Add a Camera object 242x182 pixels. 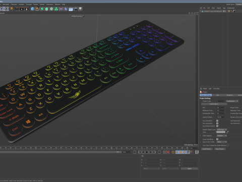tap(76, 9)
